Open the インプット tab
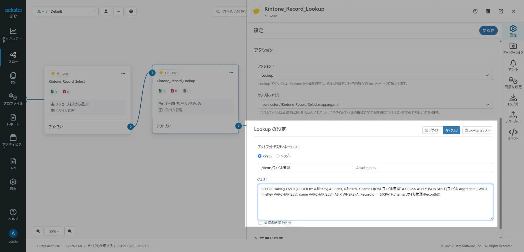Screen dimensions: 524x252 click(x=513, y=100)
